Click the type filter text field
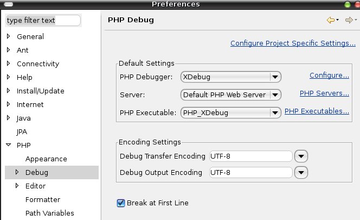Screen dimensions: 360x220 coord(42,21)
